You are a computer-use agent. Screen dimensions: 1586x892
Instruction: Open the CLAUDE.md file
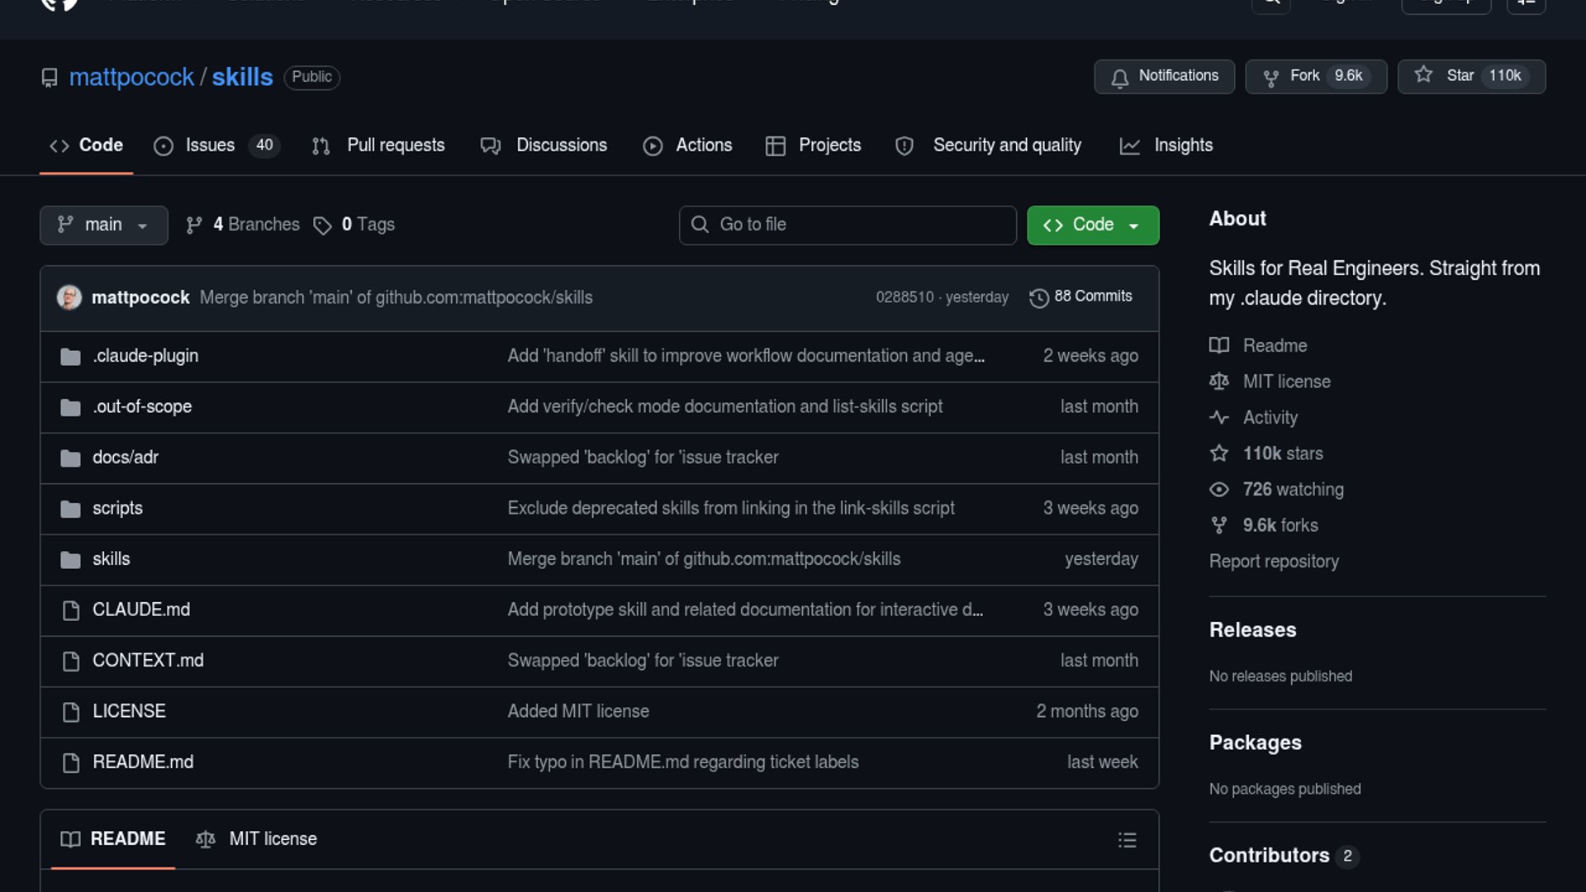(141, 610)
